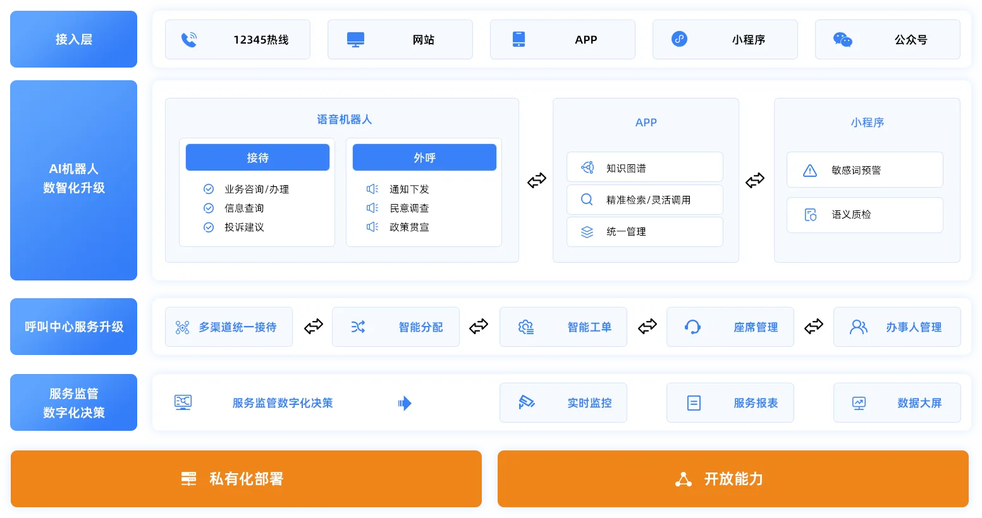Click the 信息查询 list item
Image resolution: width=982 pixels, height=518 pixels.
(244, 208)
